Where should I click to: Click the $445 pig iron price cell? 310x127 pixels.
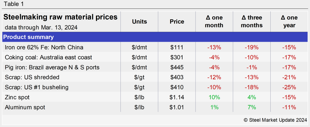(177, 67)
